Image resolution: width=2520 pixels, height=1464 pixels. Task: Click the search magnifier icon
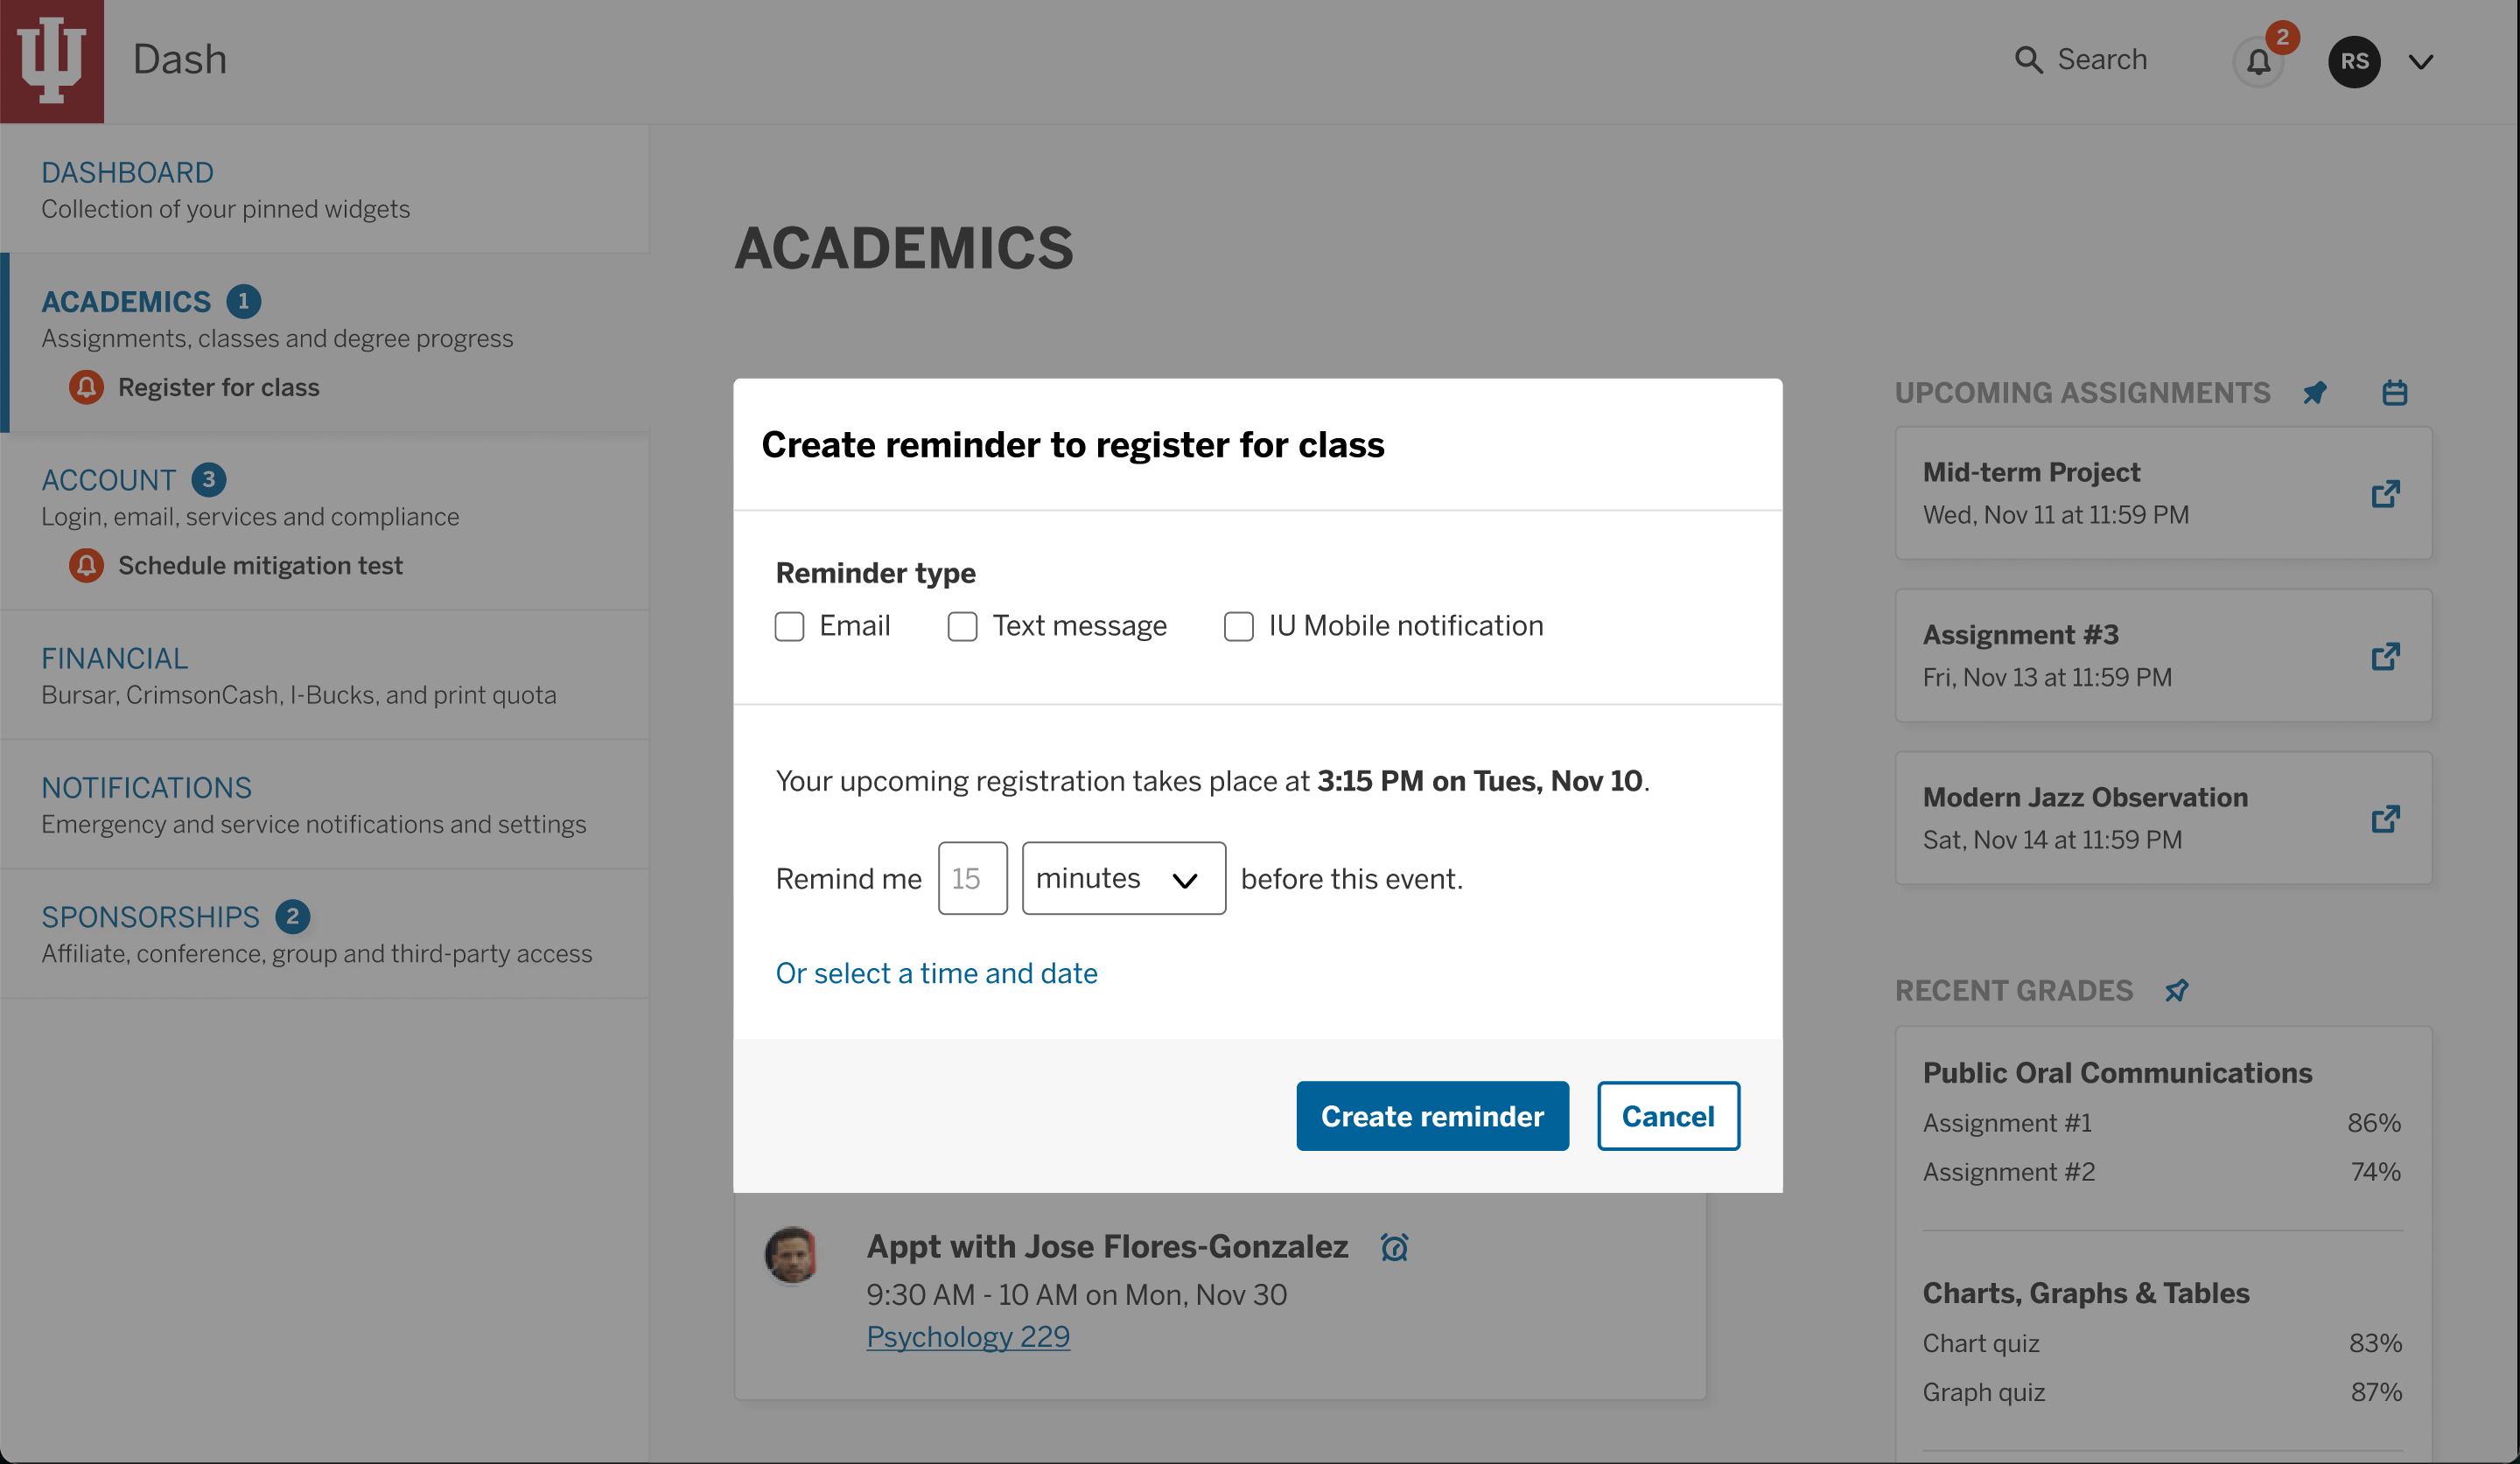pos(2028,60)
